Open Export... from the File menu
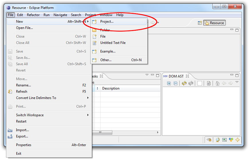This screenshot has width=249, height=159. (x=49, y=136)
